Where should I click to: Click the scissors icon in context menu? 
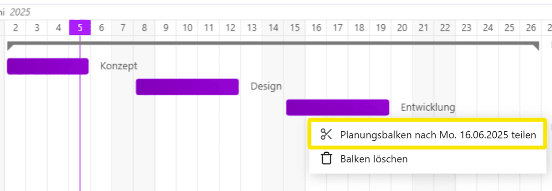click(x=326, y=135)
